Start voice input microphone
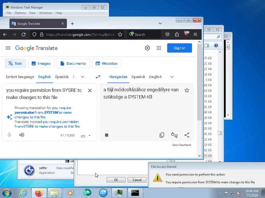265x198 pixels. point(9,135)
